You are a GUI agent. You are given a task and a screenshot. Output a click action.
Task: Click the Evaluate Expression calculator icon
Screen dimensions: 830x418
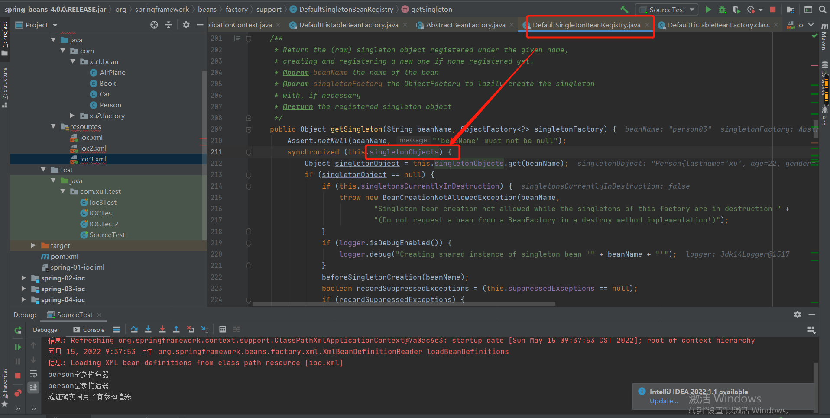click(x=222, y=329)
